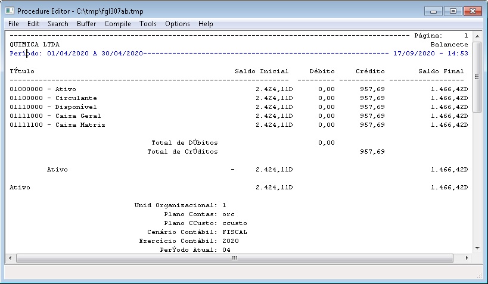Image resolution: width=488 pixels, height=284 pixels.
Task: Click the 'ccusto' value
Action: pos(235,223)
